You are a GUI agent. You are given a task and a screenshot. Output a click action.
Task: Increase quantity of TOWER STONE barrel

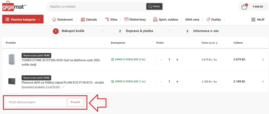177,59
